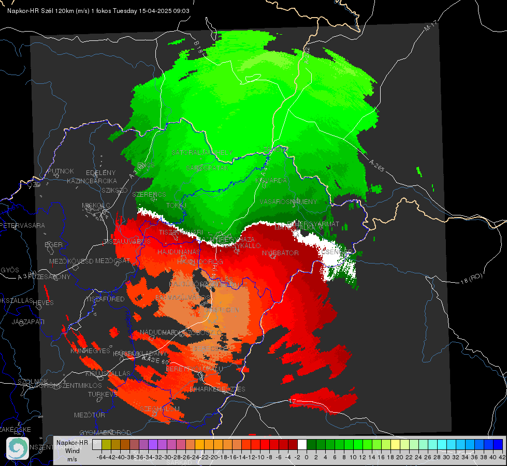This screenshot has height=466, width=507.
Task: Select the white zero-velocity swatch in the legend
Action: click(x=302, y=445)
